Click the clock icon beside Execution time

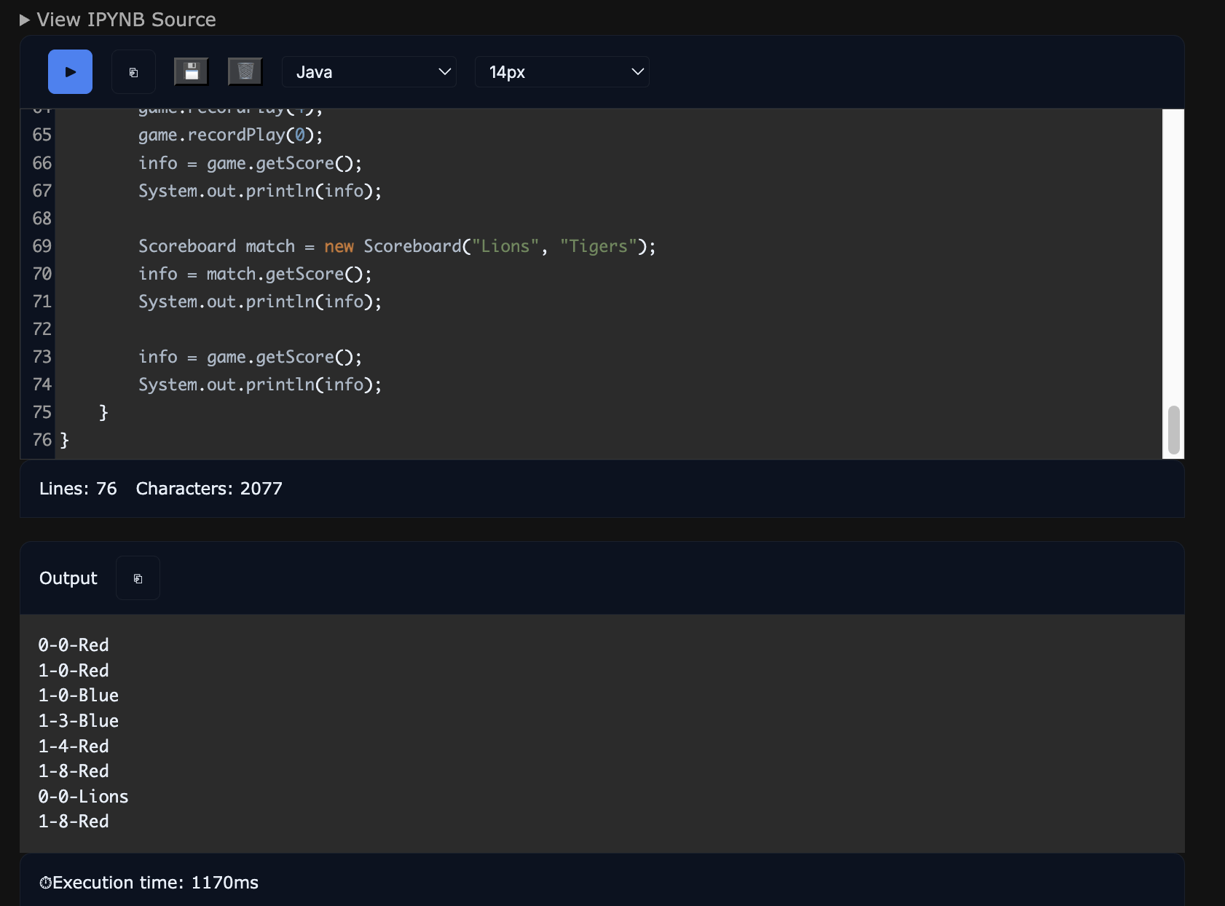(x=45, y=883)
